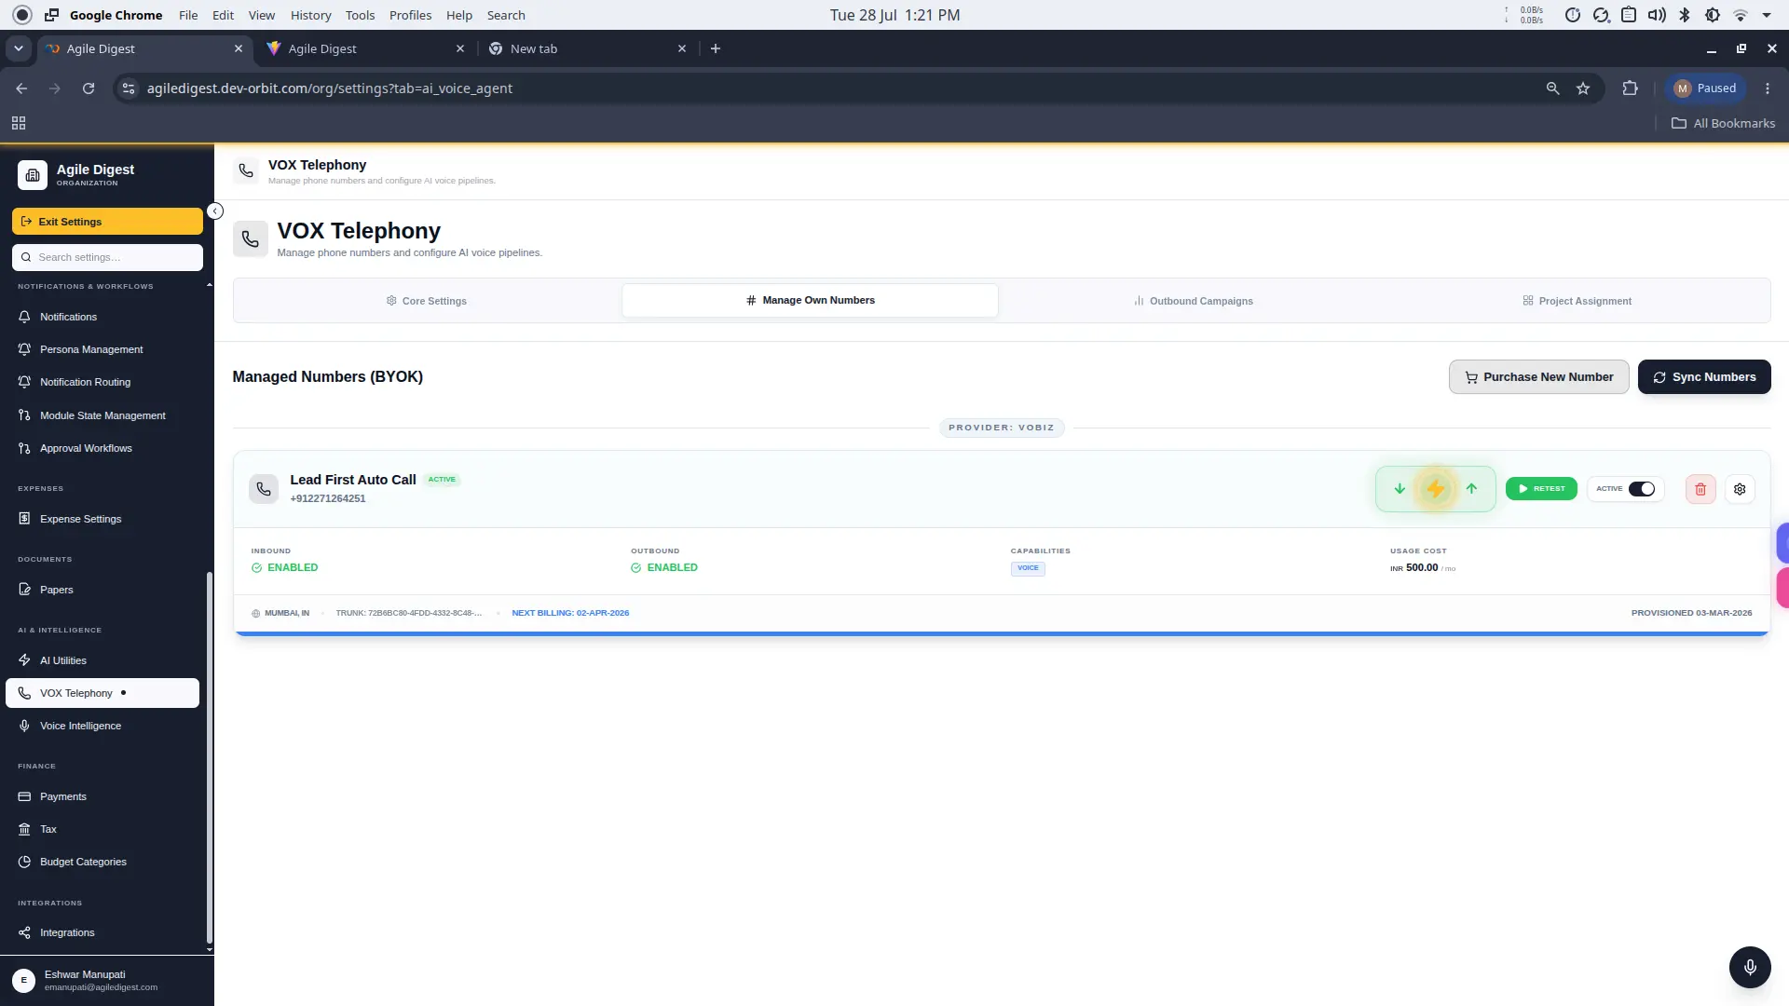The height and width of the screenshot is (1006, 1789).
Task: Collapse the sidebar with the chevron handle
Action: point(215,211)
